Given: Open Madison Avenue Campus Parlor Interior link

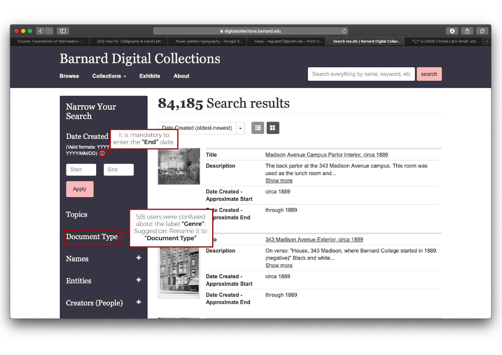Looking at the screenshot, I should [x=327, y=155].
